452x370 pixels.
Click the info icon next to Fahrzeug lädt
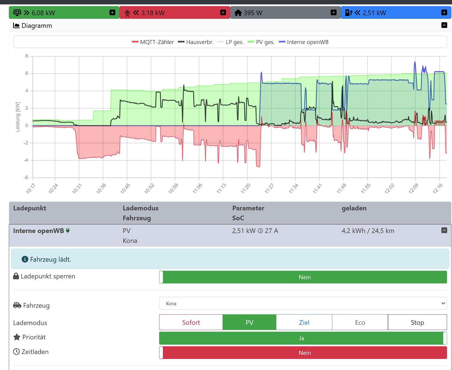[25, 259]
